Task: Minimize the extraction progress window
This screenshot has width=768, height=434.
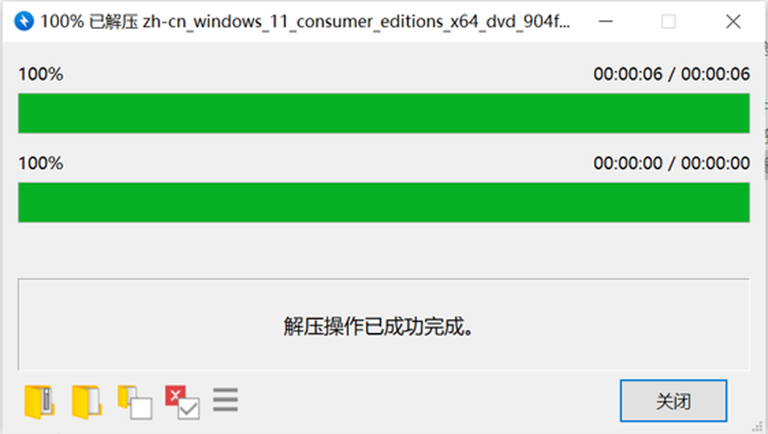Action: coord(606,21)
